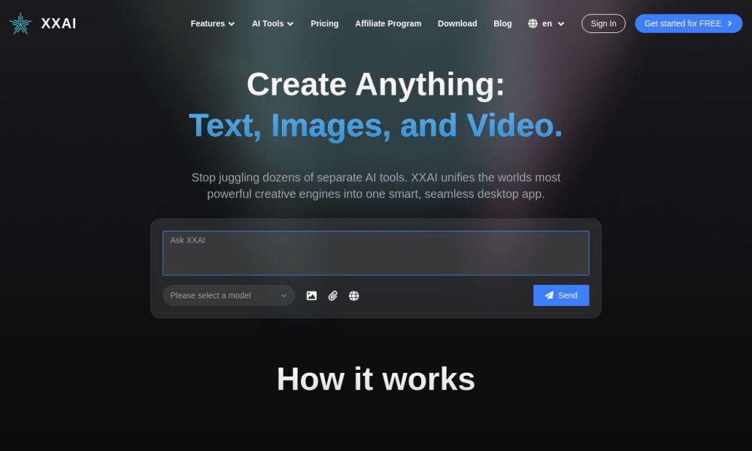Expand the AI Tools menu chevron
The width and height of the screenshot is (752, 451).
[290, 24]
